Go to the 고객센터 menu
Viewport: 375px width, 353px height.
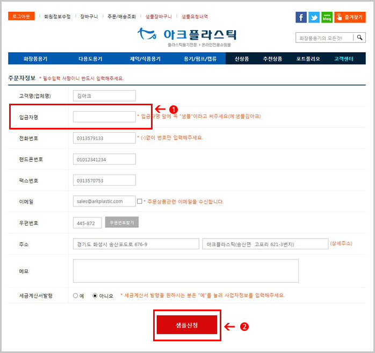pyautogui.click(x=344, y=59)
